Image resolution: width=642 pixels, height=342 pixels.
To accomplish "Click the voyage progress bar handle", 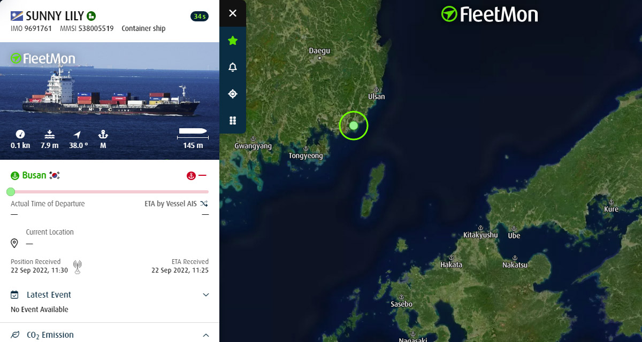I will pyautogui.click(x=11, y=191).
